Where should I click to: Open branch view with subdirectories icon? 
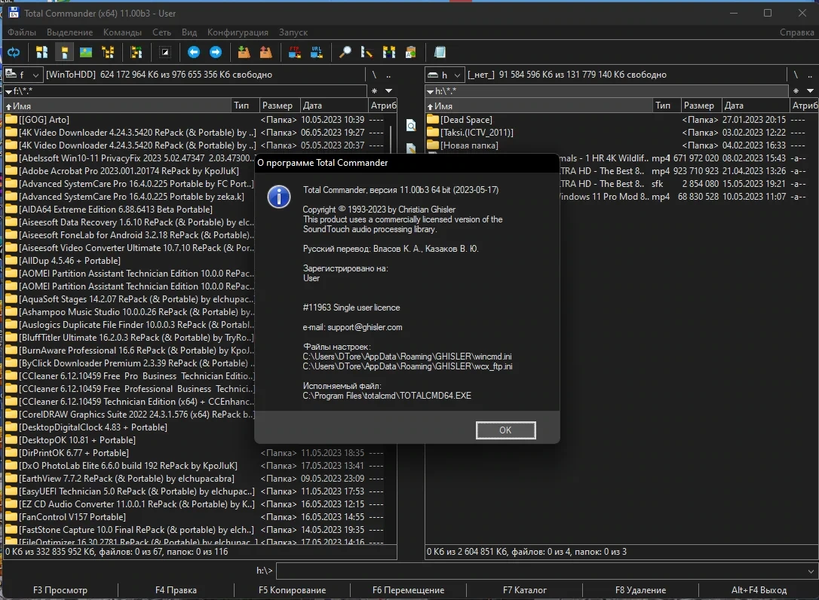tap(136, 52)
